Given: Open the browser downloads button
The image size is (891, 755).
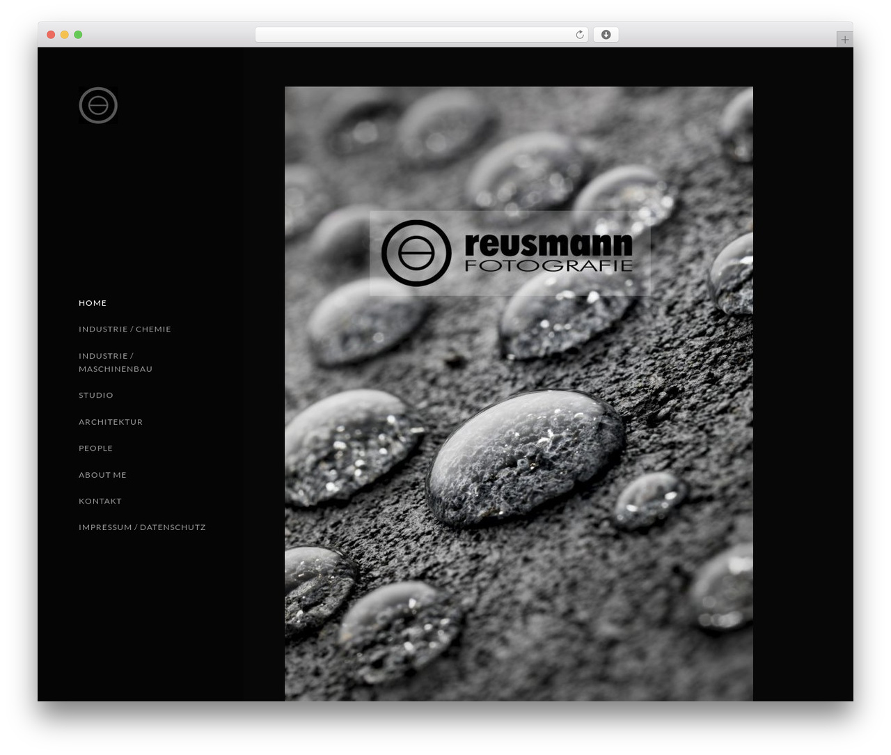Looking at the screenshot, I should point(606,35).
